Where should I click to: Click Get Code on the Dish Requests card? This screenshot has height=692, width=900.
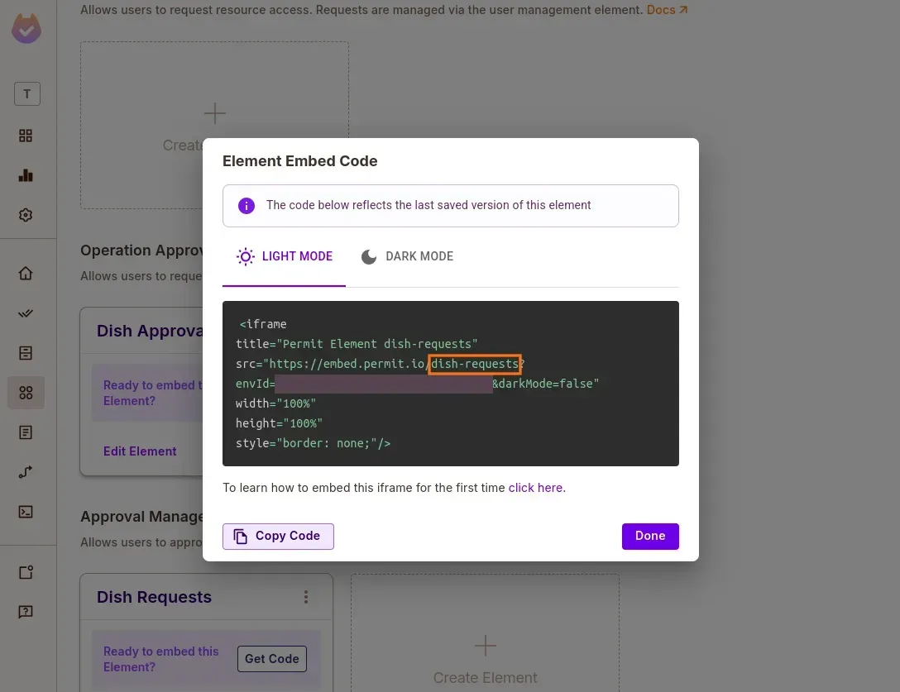[x=271, y=659]
